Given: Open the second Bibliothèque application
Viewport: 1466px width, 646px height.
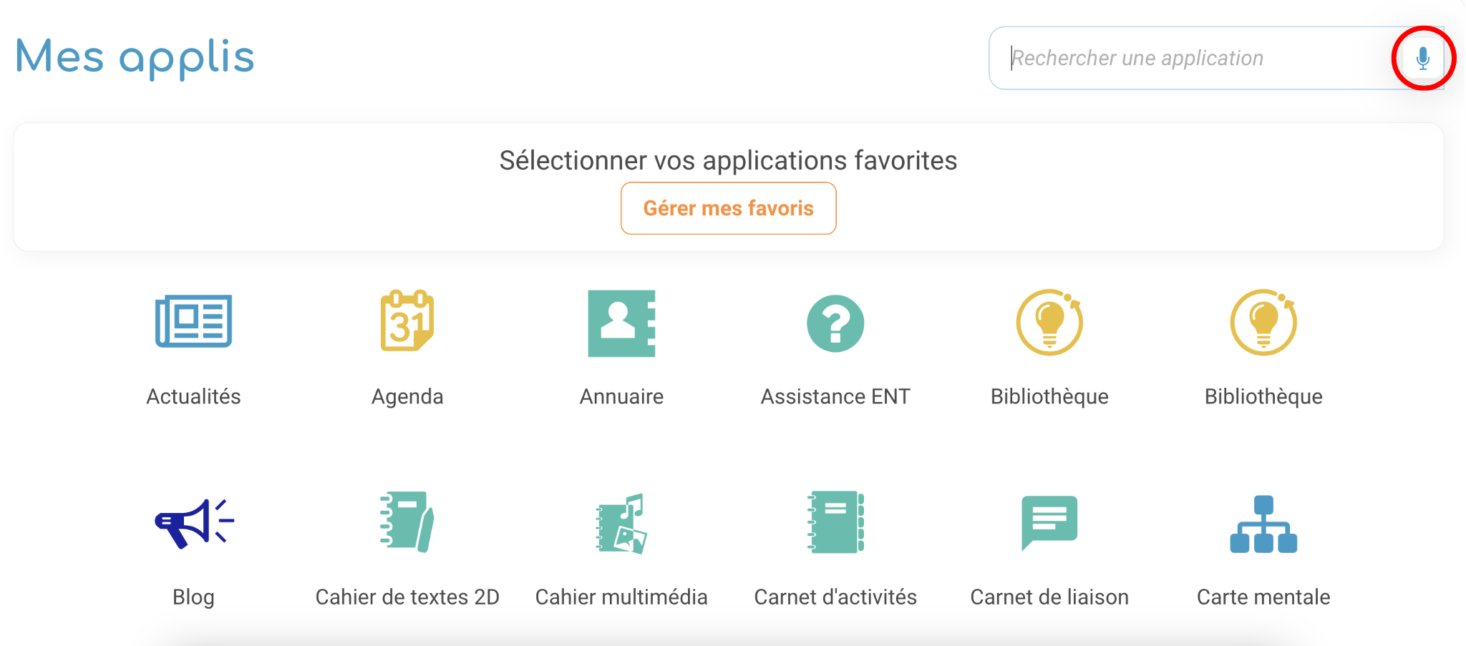Looking at the screenshot, I should [1263, 323].
